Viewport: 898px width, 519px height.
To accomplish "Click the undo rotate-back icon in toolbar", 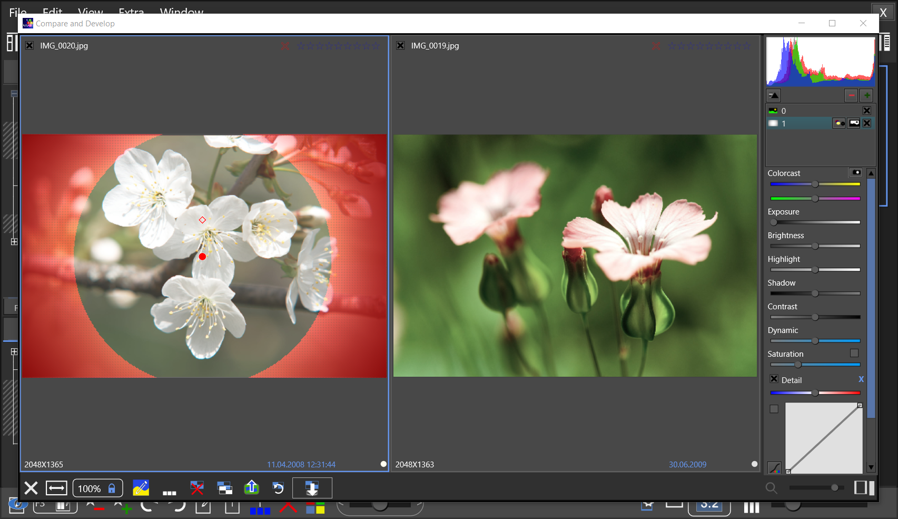I will click(278, 488).
